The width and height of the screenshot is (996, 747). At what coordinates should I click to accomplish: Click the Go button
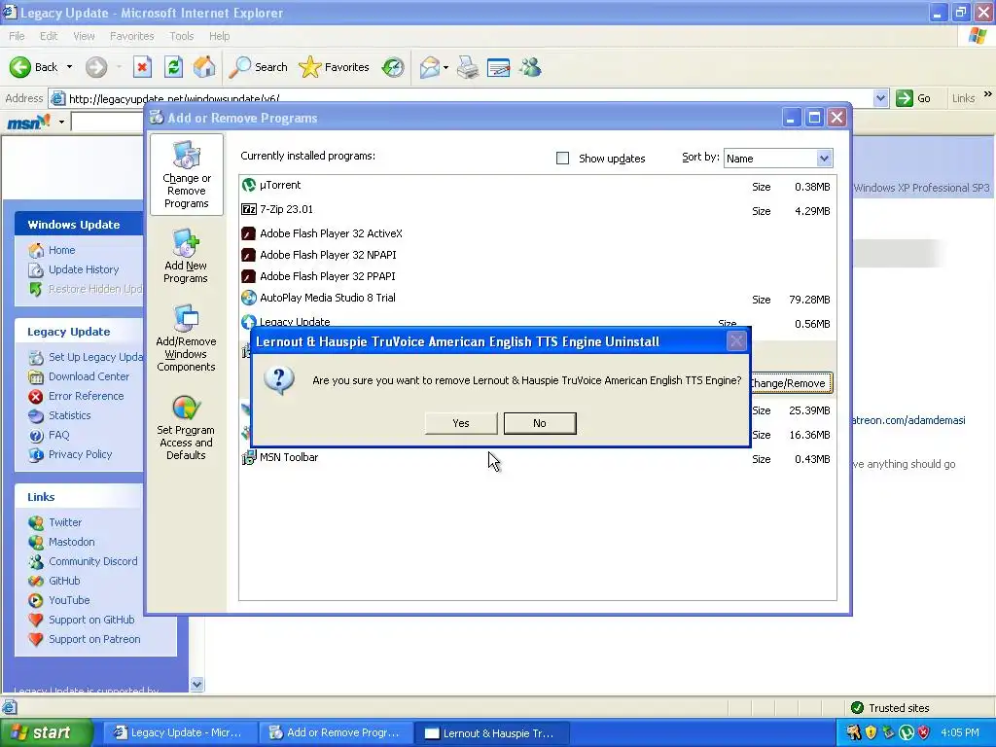click(913, 98)
